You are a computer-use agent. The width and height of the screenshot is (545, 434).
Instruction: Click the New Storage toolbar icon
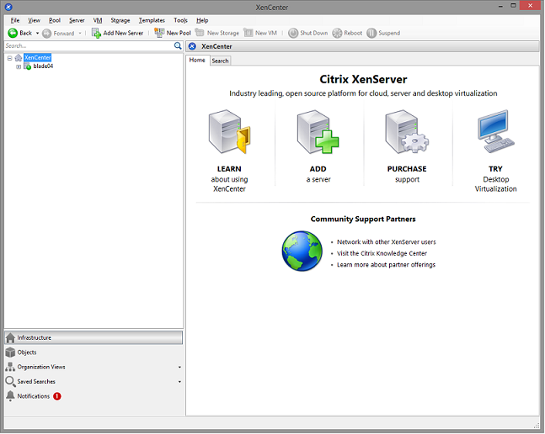[x=200, y=33]
